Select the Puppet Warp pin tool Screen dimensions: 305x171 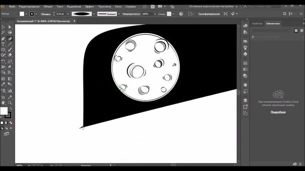pyautogui.click(x=10, y=67)
